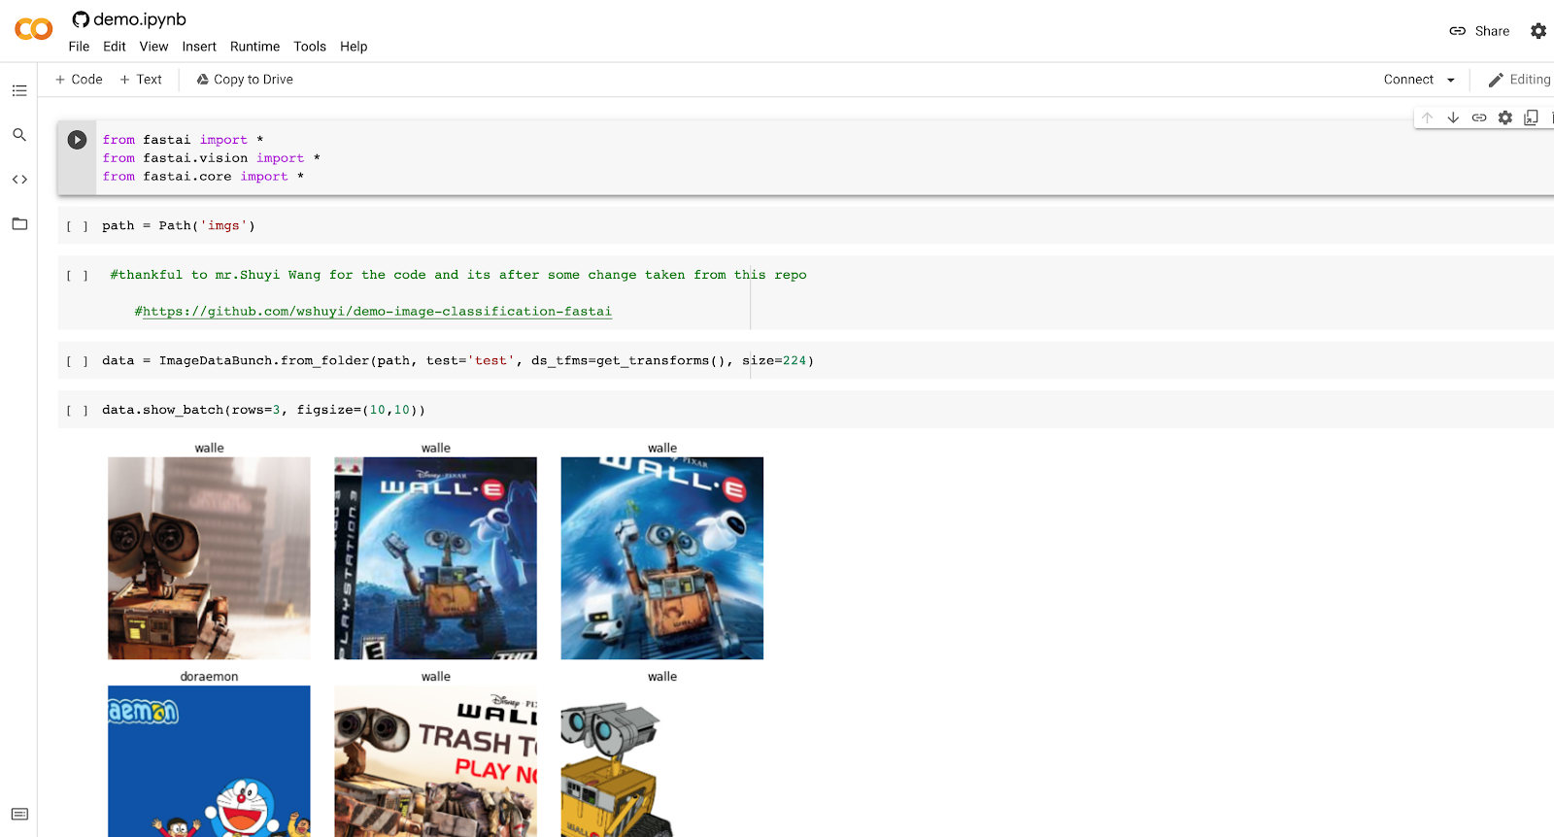Open the Help menu
The image size is (1554, 837).
tap(354, 47)
